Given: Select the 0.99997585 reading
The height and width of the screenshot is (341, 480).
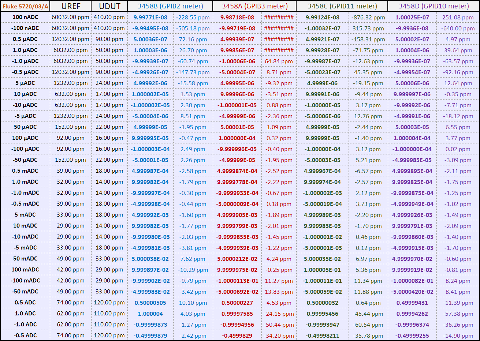Looking at the screenshot, I should pos(237,314).
